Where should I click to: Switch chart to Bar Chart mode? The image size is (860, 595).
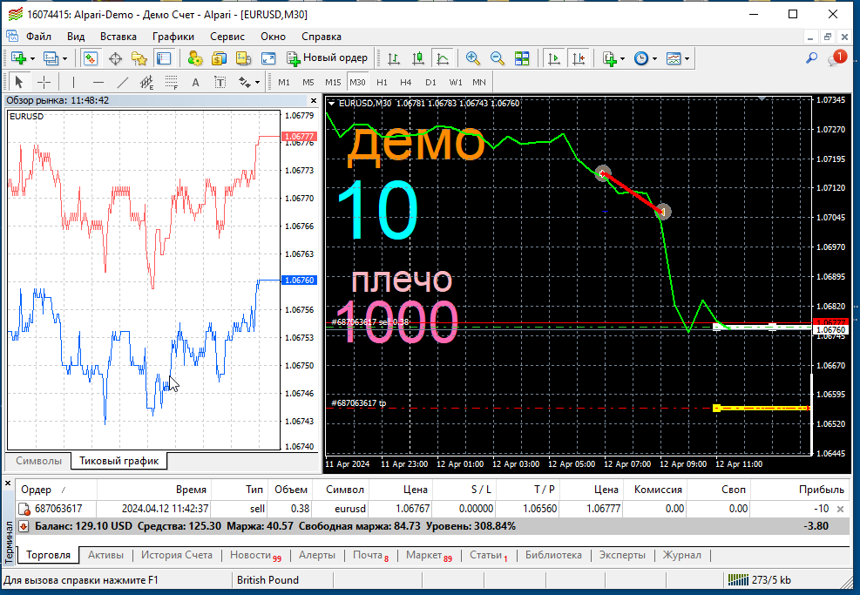(x=393, y=58)
